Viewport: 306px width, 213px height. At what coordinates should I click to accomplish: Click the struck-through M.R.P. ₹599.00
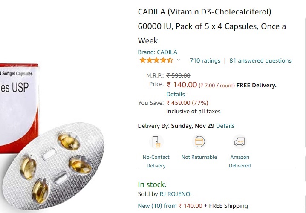click(x=178, y=75)
